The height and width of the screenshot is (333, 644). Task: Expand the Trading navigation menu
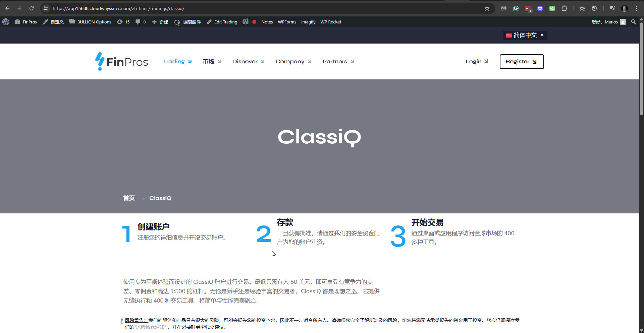click(x=177, y=61)
